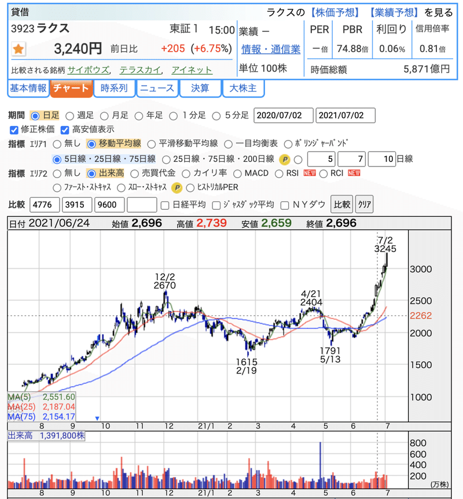Click comparison code field 9600
This screenshot has width=463, height=499.
109,205
